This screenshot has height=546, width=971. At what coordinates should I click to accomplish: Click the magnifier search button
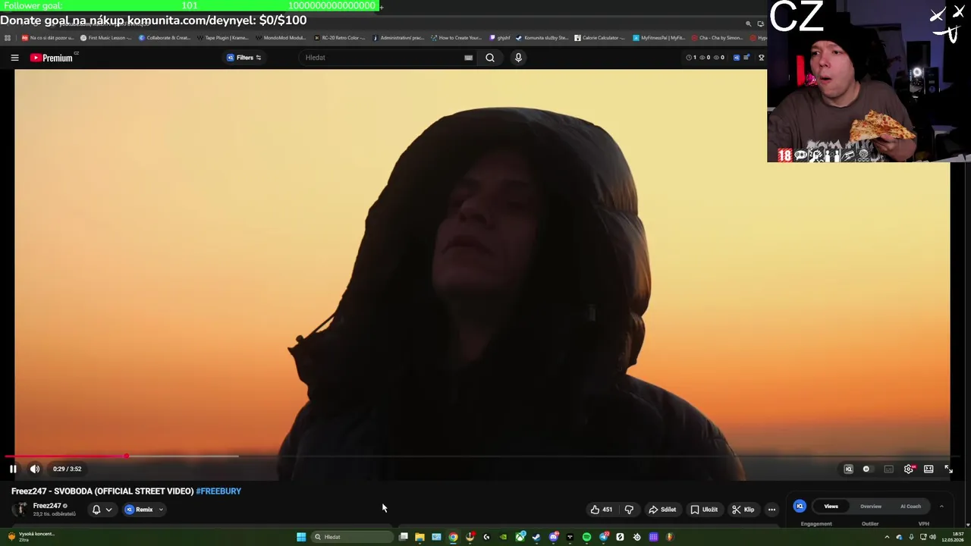coord(490,58)
